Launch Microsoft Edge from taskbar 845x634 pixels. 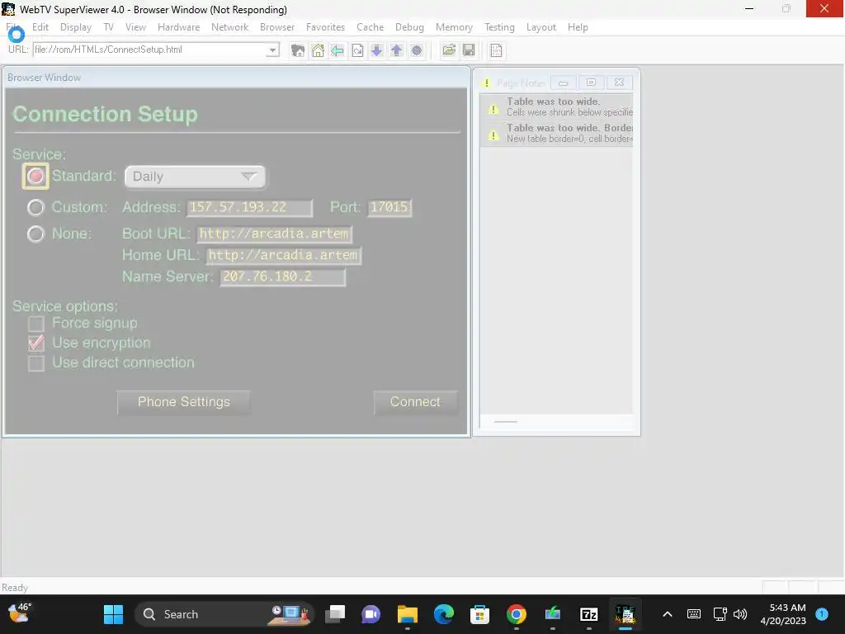coord(443,614)
